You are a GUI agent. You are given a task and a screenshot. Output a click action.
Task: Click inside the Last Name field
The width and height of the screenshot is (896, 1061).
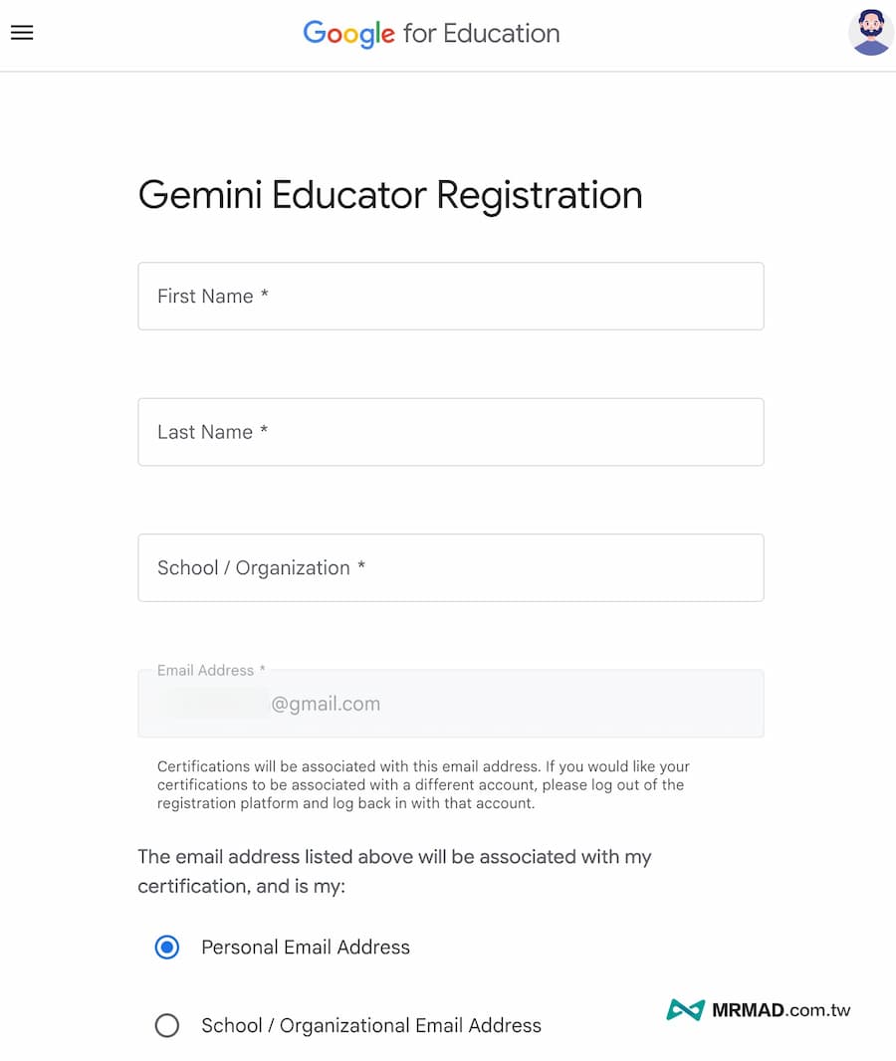[x=450, y=432]
